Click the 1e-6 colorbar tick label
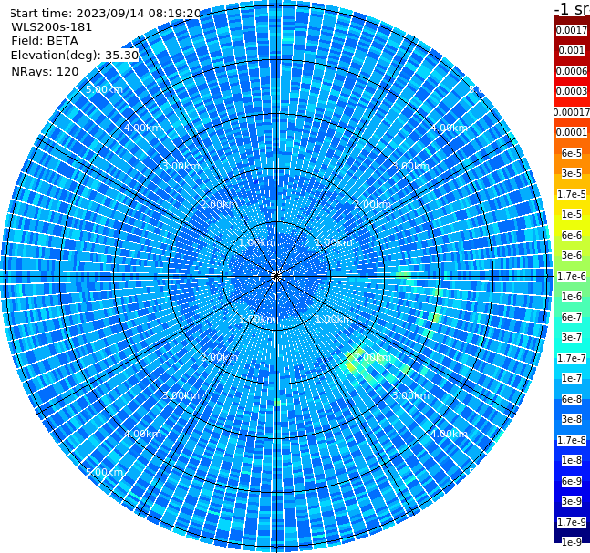 [x=572, y=296]
